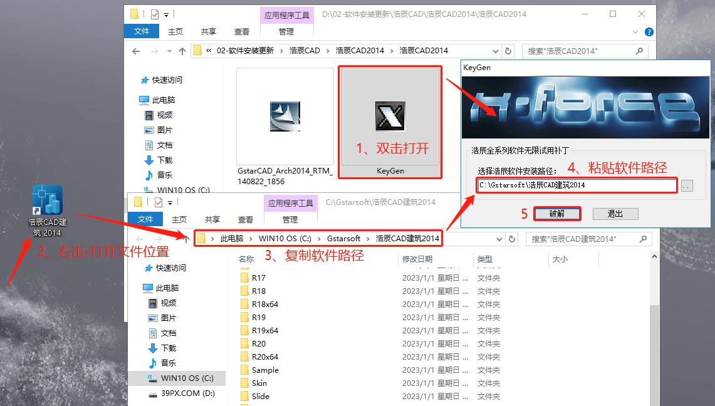
Task: Open the address bar history dropdown arrow
Action: [495, 51]
